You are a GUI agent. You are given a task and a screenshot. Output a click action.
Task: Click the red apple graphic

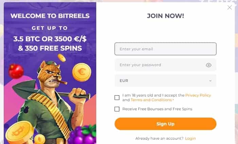[x=16, y=71]
